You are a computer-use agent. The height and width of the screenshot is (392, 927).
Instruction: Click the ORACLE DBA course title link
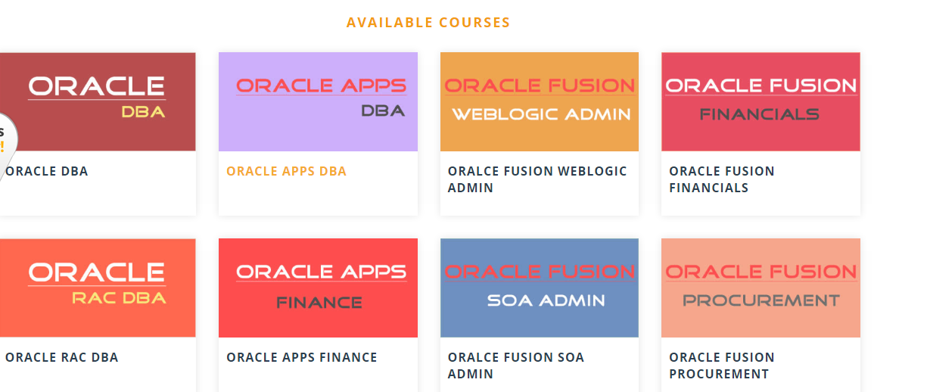coord(47,171)
